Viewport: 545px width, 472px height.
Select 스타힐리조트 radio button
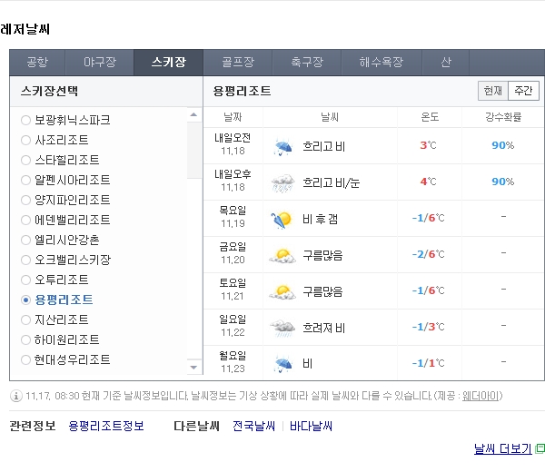click(25, 160)
